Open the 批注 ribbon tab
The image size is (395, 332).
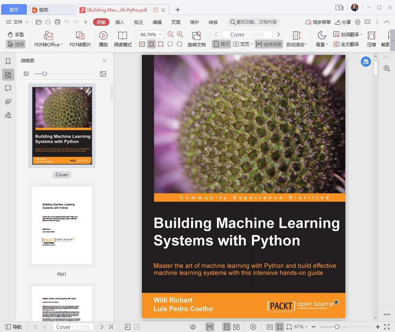click(138, 22)
